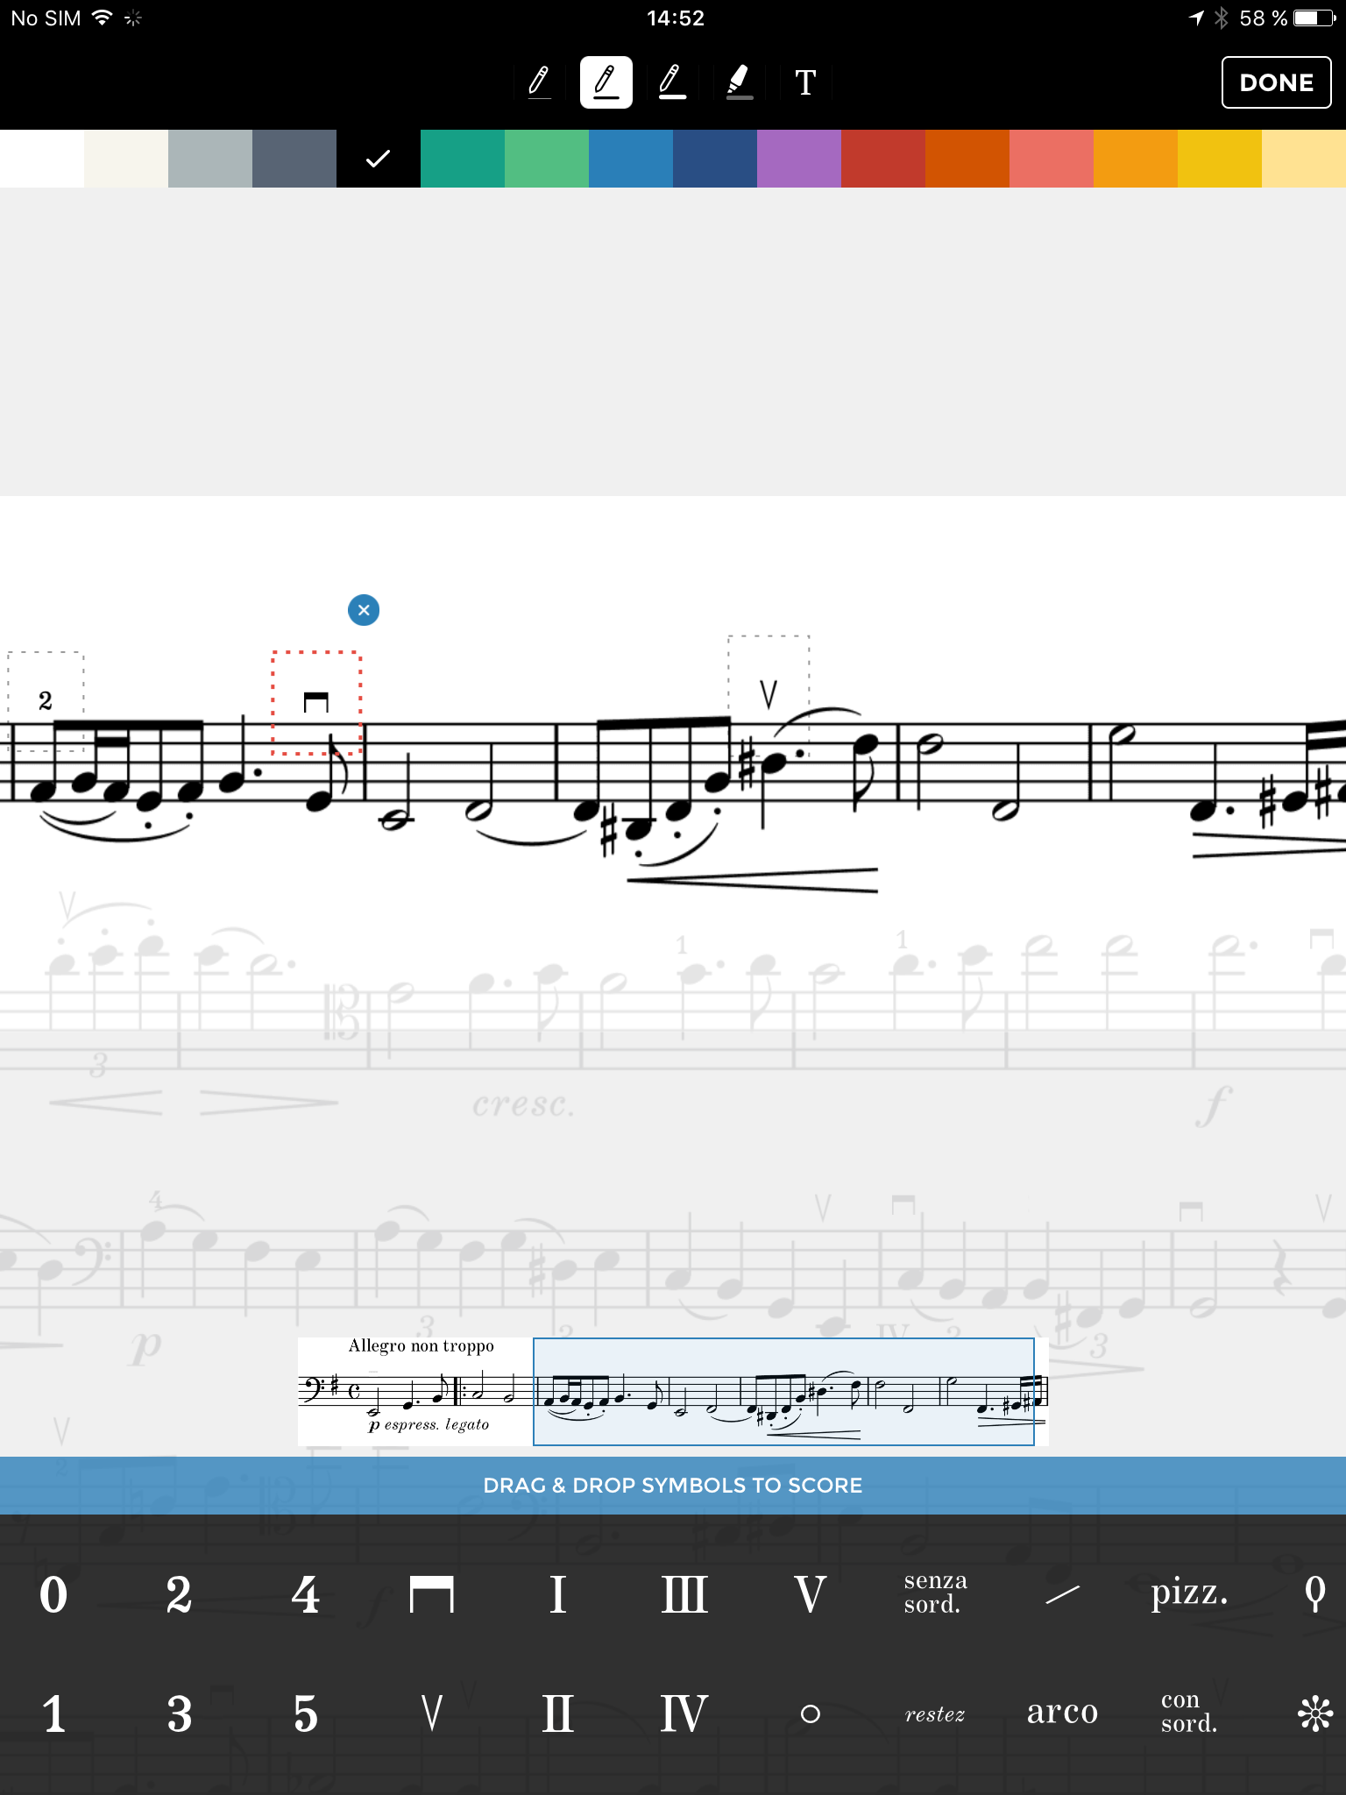Viewport: 1346px width, 1795px height.
Task: Select the red-dotted down-bow annotation on score
Action: pyautogui.click(x=316, y=703)
